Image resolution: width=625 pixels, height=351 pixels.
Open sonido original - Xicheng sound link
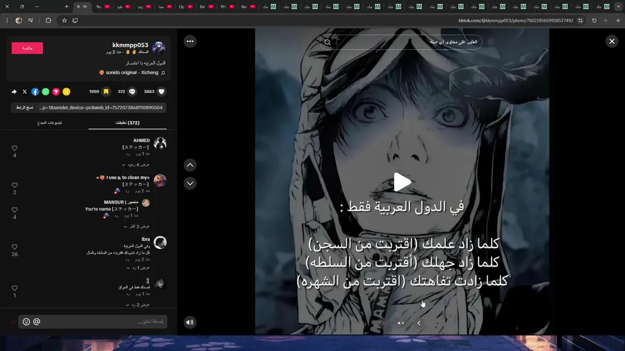[x=132, y=73]
